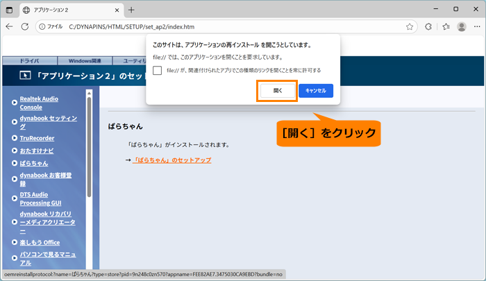486x281 pixels.
Task: Click the file info icon in the address bar
Action: (x=42, y=26)
